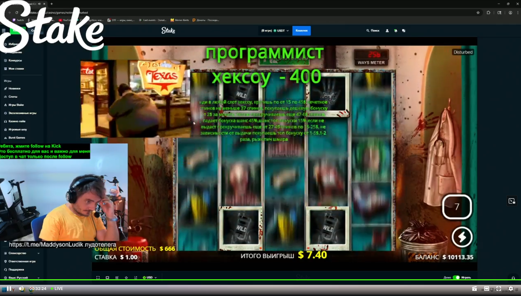Click the WAYS METER display
521x296 pixels.
[x=371, y=58]
